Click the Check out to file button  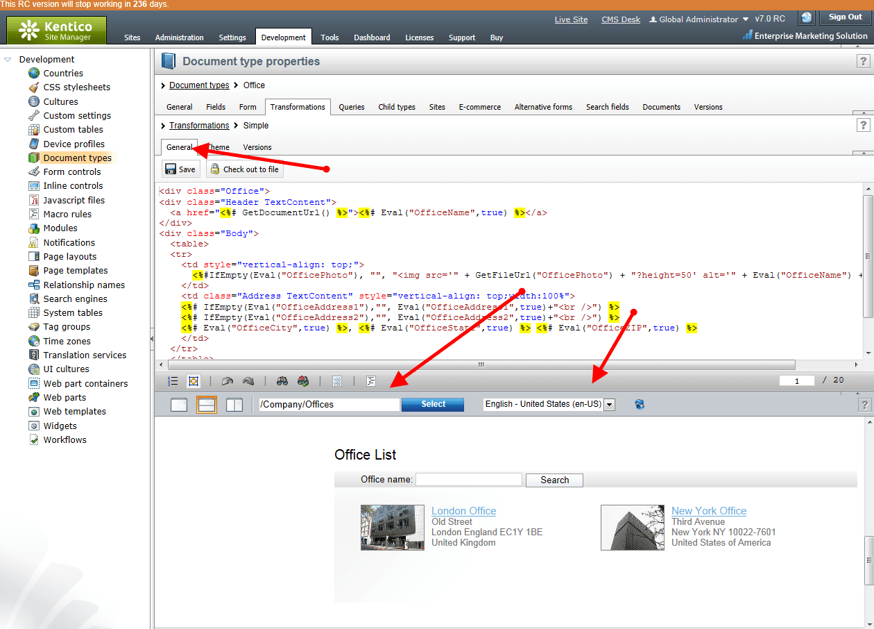(245, 169)
